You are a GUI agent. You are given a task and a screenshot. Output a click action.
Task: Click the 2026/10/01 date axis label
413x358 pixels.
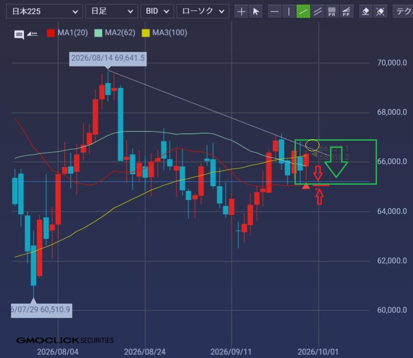(x=318, y=352)
